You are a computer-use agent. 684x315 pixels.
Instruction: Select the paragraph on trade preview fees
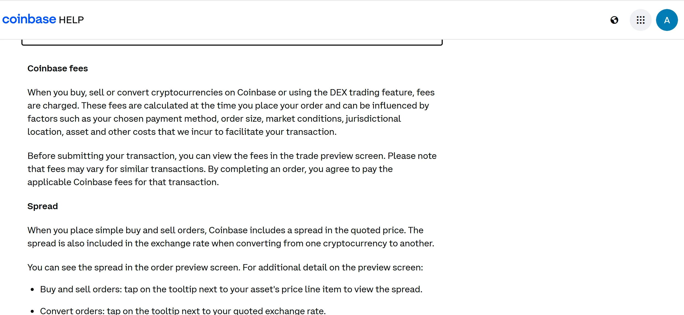coord(232,168)
